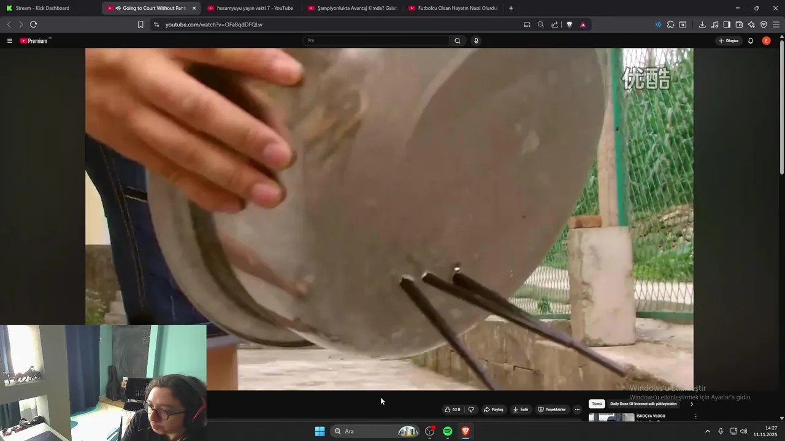The height and width of the screenshot is (441, 785).
Task: Open clock showing 14:27
Action: pos(767,431)
